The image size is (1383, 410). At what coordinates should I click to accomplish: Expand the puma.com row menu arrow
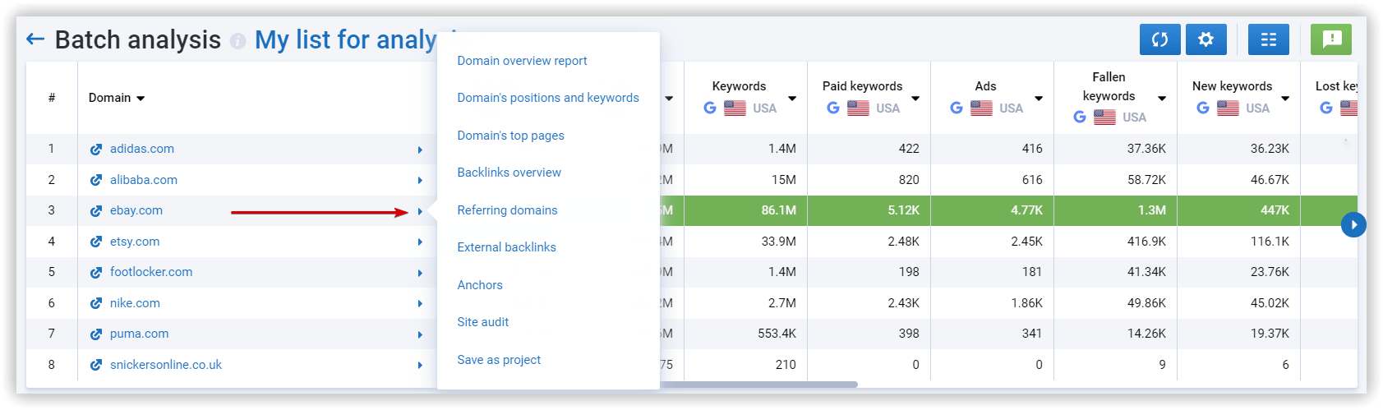[420, 334]
